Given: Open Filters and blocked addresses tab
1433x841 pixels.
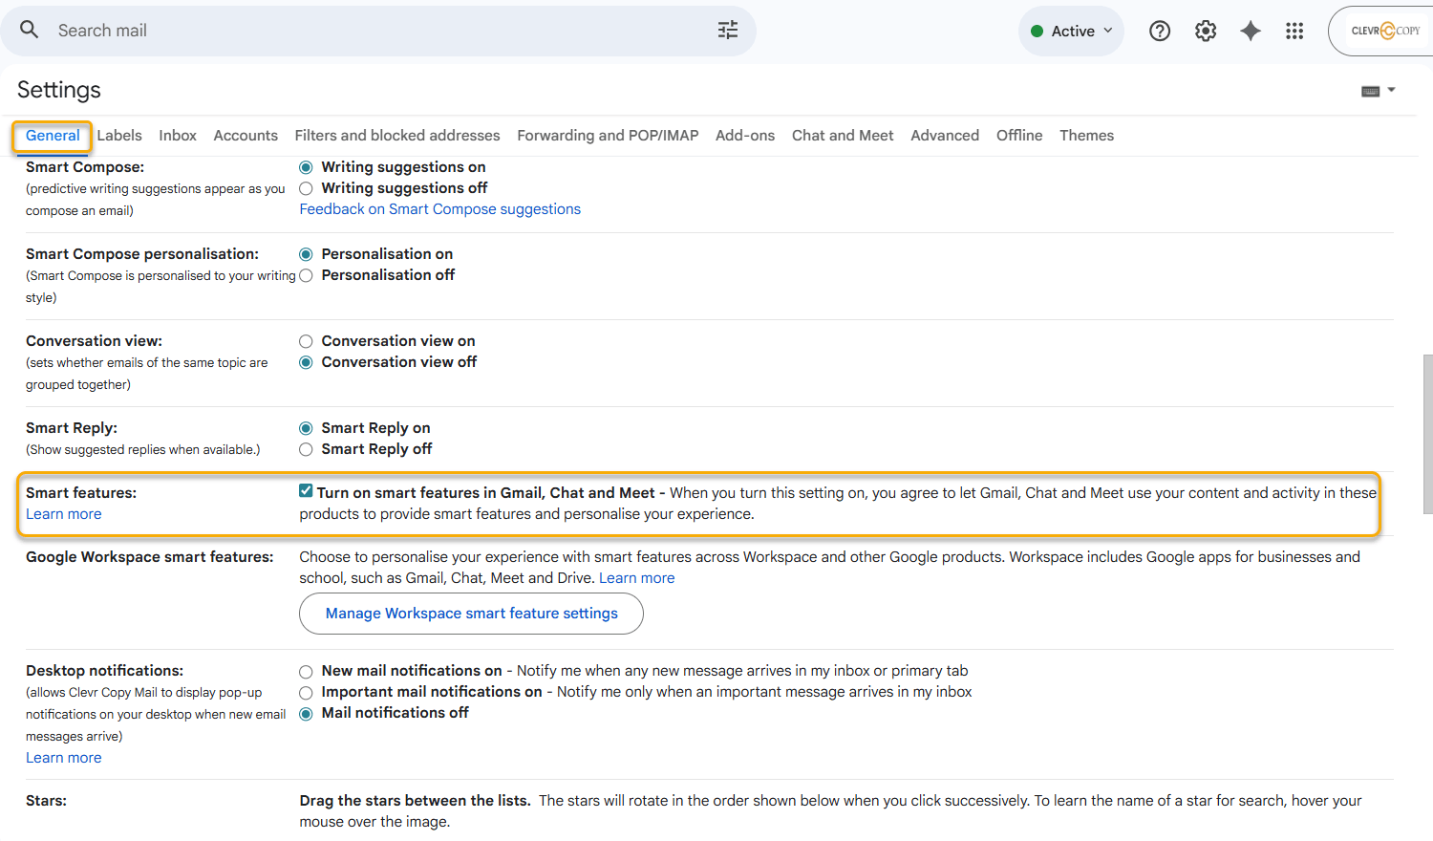Looking at the screenshot, I should click(x=396, y=136).
